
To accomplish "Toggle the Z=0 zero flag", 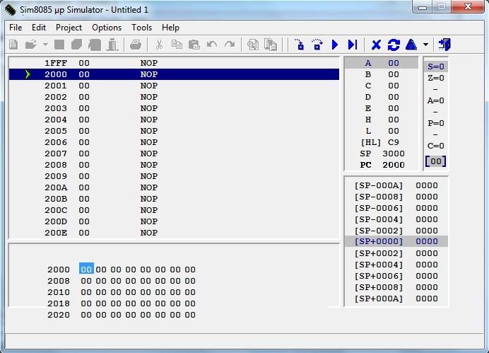I will 436,78.
